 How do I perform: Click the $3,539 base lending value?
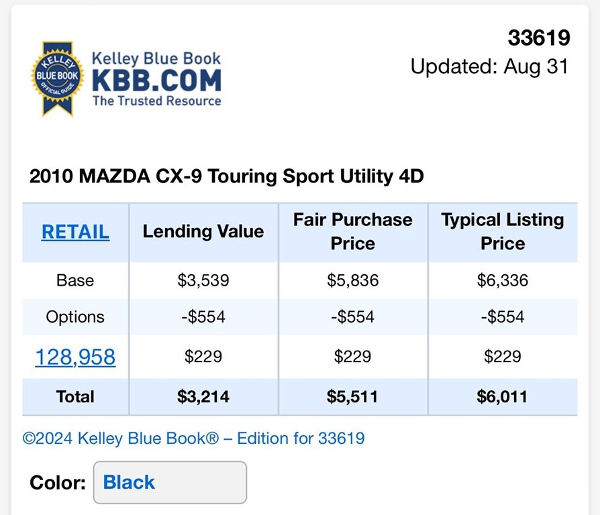203,280
